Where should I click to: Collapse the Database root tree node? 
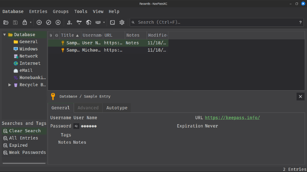click(x=5, y=35)
